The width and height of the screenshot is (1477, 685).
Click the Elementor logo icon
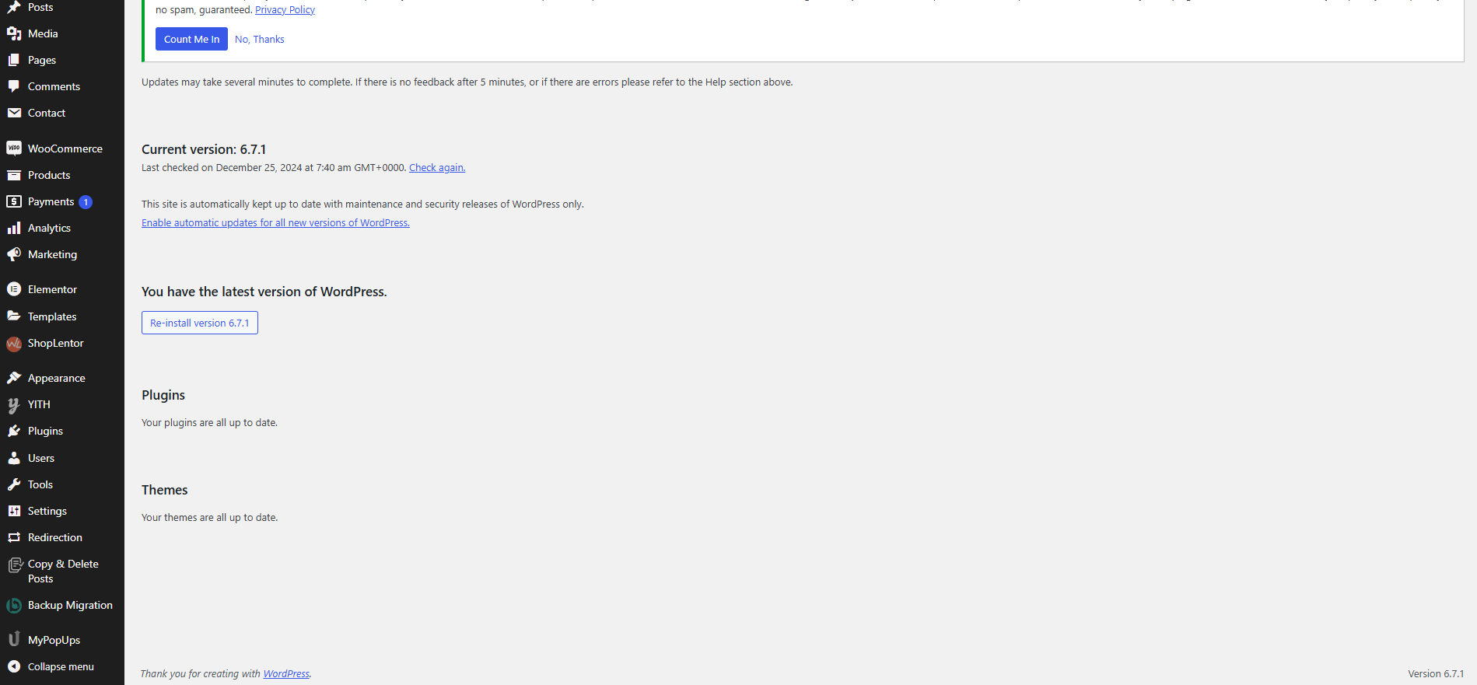[x=14, y=289]
